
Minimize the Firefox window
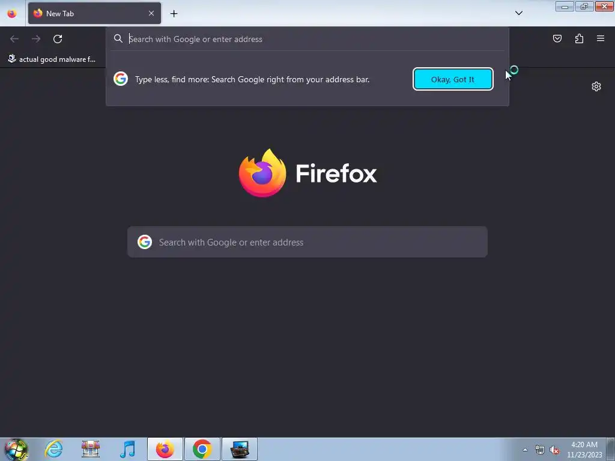[565, 6]
